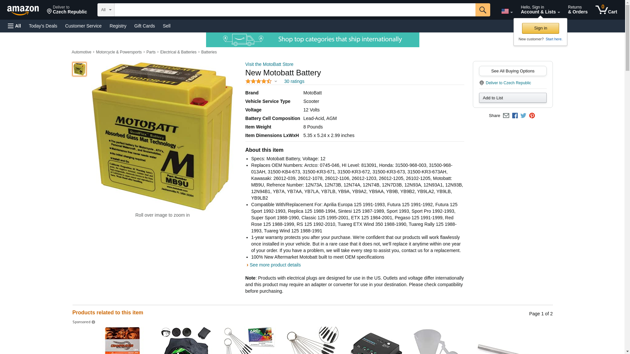Open the search category All dropdown

tap(106, 10)
